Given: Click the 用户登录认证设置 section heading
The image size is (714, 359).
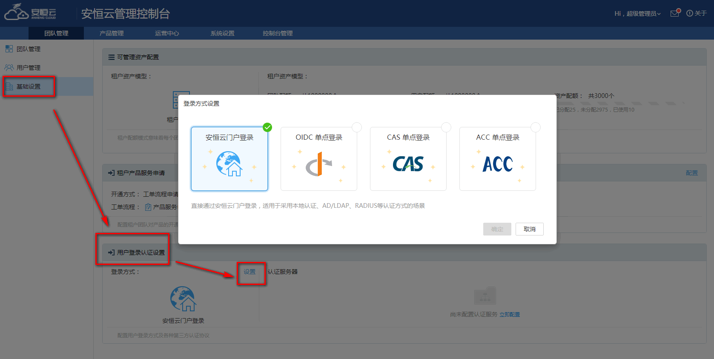Looking at the screenshot, I should point(141,253).
